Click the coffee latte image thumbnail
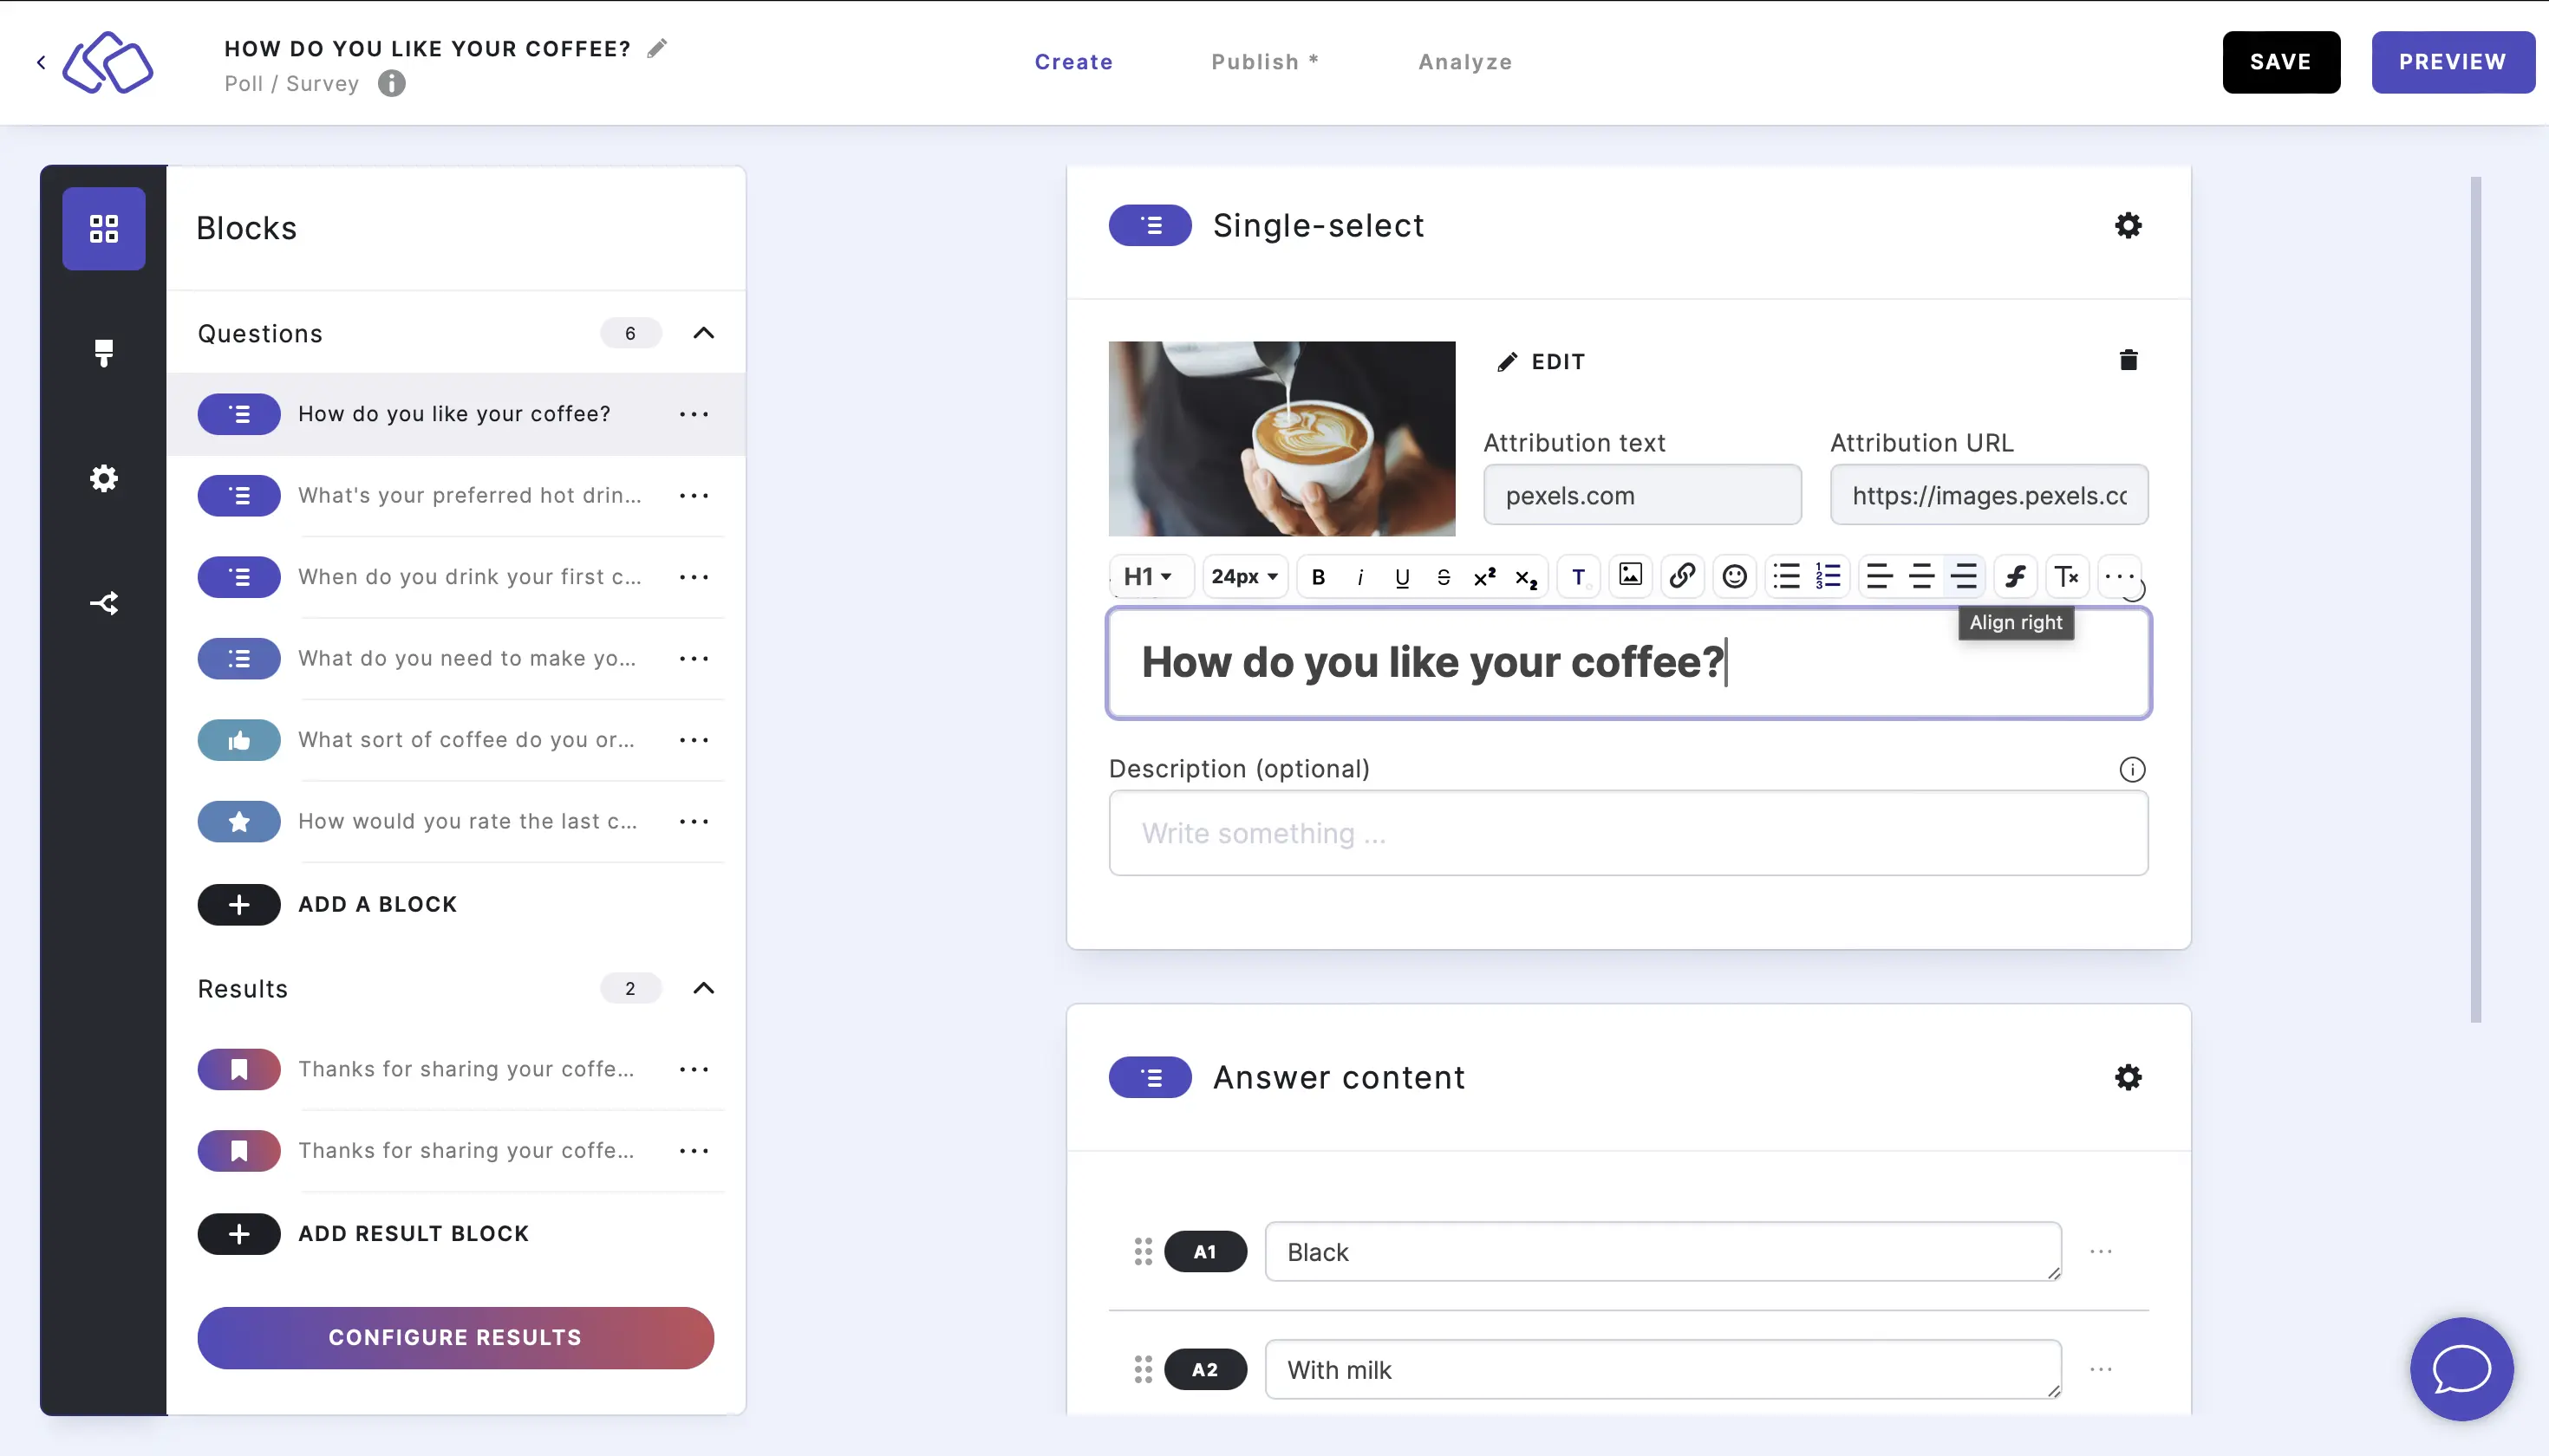Screen dimensions: 2549x1456 [x=1281, y=438]
